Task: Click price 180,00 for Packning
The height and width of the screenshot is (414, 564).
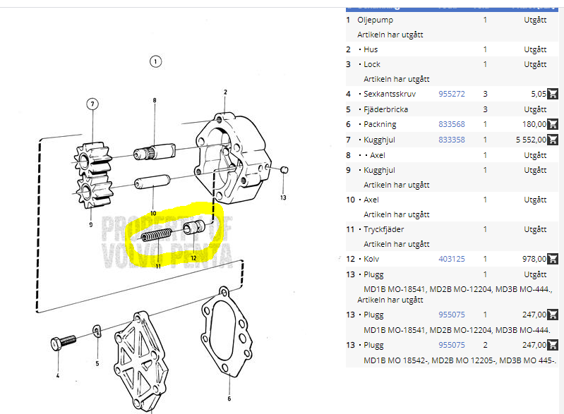Action: [x=534, y=124]
